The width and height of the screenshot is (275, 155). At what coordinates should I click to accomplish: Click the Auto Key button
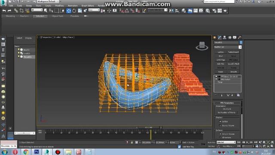pyautogui.click(x=211, y=143)
